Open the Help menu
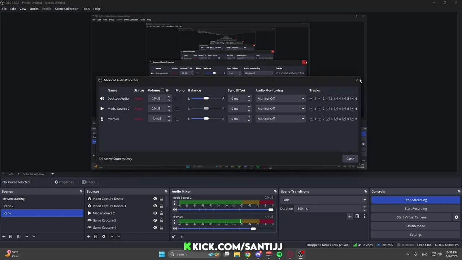This screenshot has width=462, height=260. click(x=97, y=9)
